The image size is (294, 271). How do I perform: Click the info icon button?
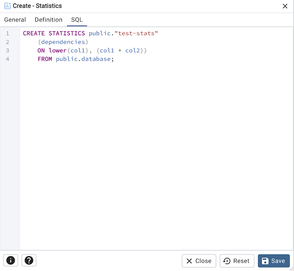pyautogui.click(x=11, y=260)
